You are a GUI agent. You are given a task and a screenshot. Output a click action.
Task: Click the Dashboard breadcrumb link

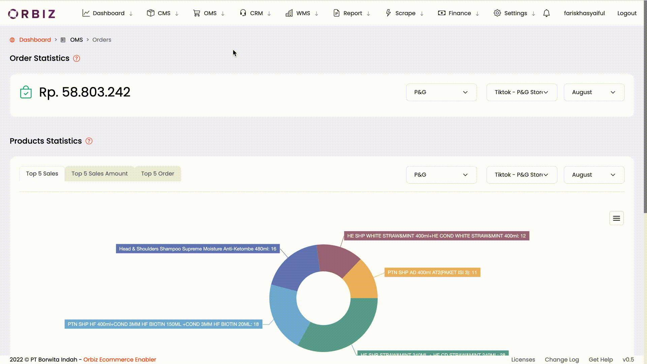pyautogui.click(x=35, y=40)
